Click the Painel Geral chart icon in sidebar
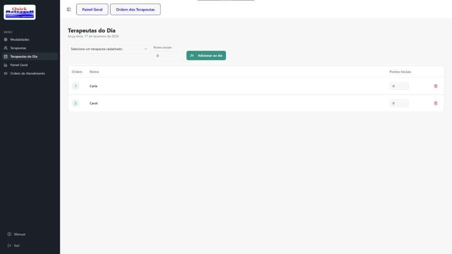This screenshot has height=254, width=452. (6, 65)
